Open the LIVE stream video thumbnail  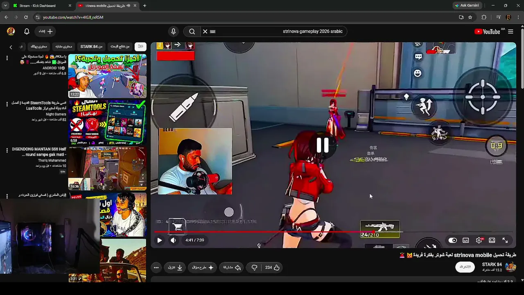123,215
